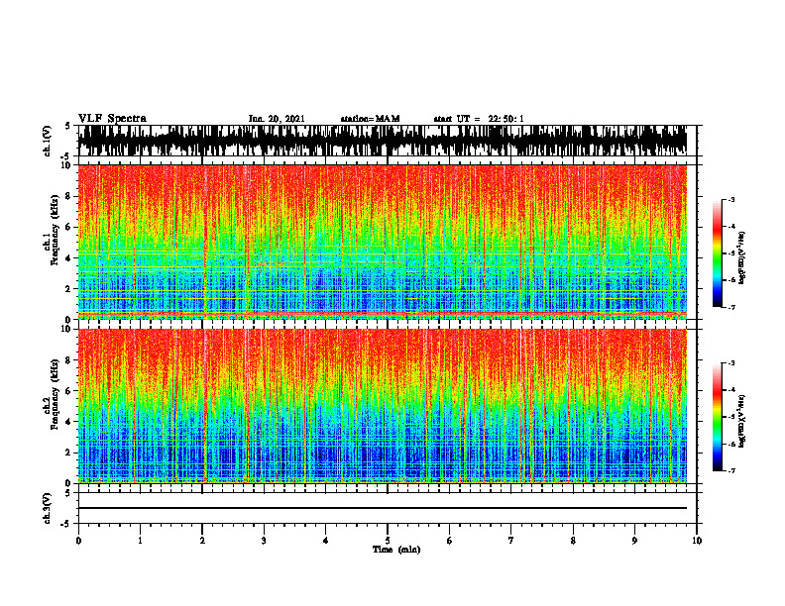Click the "-7" label on ch.2 colorbar
The height and width of the screenshot is (606, 785).
(x=731, y=471)
